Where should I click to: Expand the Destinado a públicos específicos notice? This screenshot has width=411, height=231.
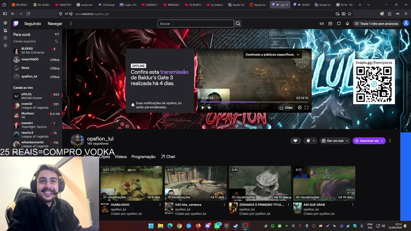tap(273, 55)
